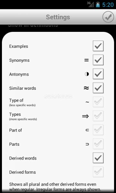Tap the subset symbol beside Part of

pos(87,130)
